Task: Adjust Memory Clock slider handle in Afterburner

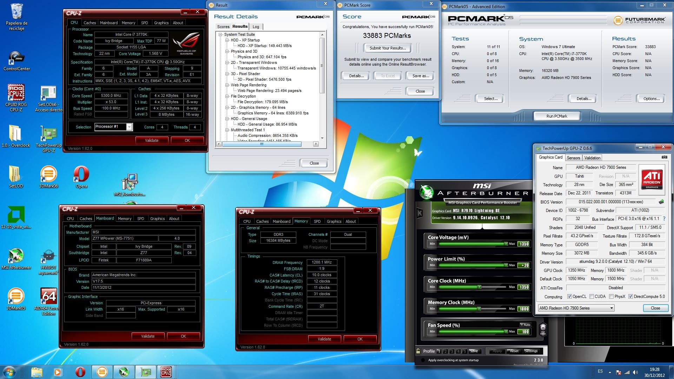Action: coord(479,309)
